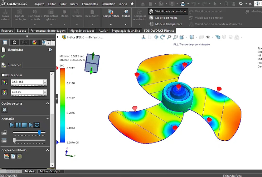Open the Resultados help question mark
The width and height of the screenshot is (262, 177).
coord(50,50)
